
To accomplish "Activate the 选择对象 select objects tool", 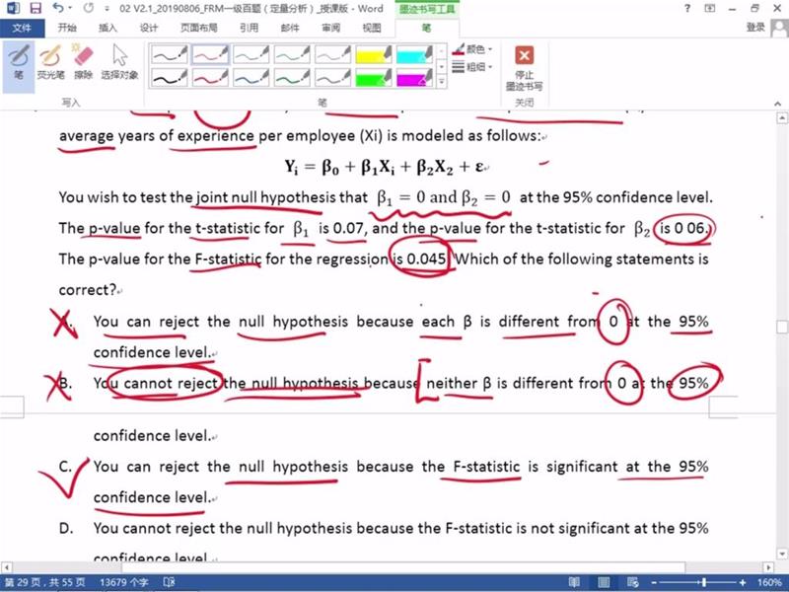I will tap(119, 63).
